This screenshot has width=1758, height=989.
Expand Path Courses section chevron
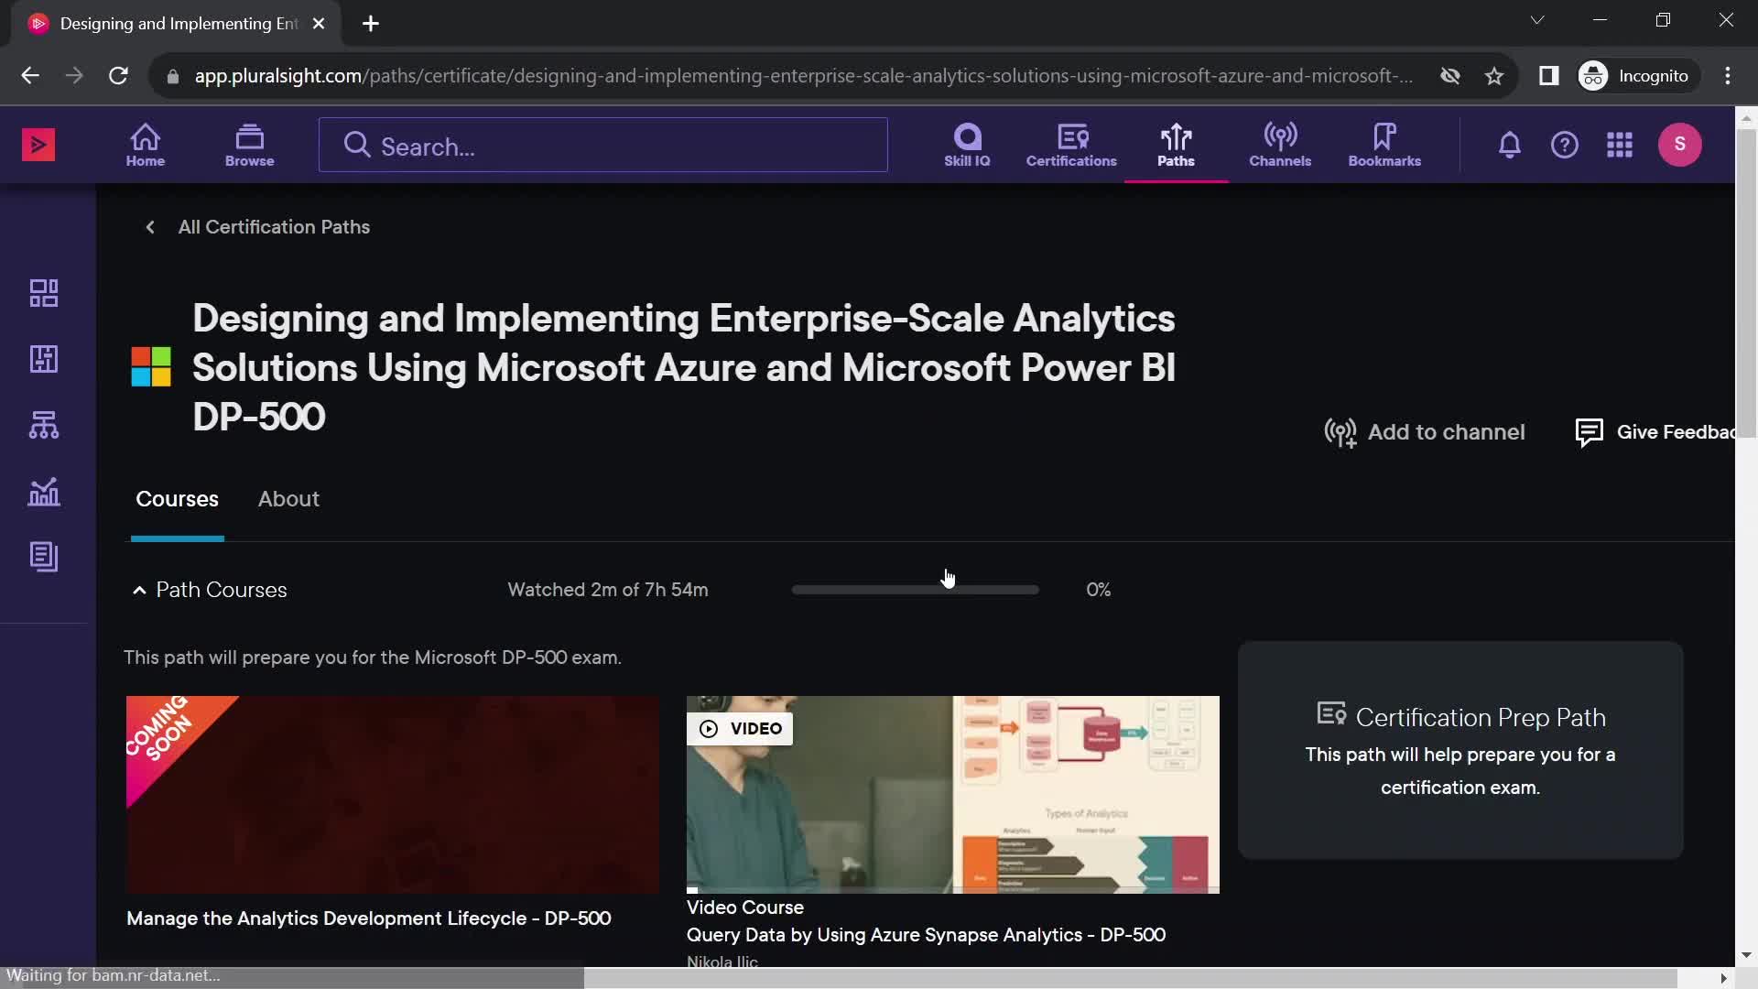pyautogui.click(x=139, y=590)
